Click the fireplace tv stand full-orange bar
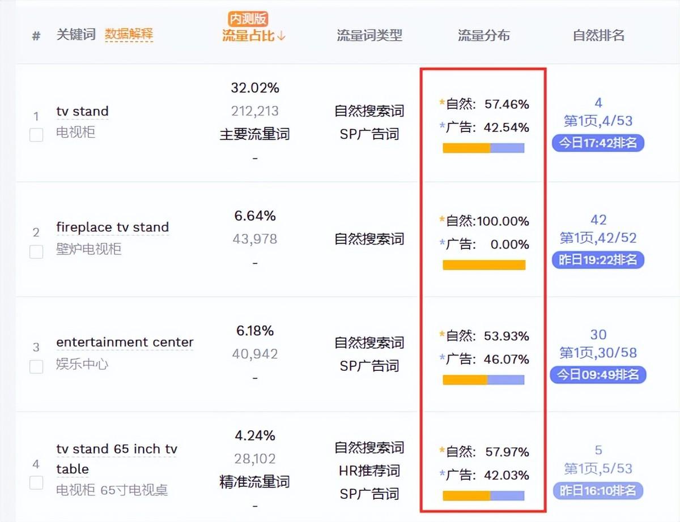 pyautogui.click(x=483, y=265)
